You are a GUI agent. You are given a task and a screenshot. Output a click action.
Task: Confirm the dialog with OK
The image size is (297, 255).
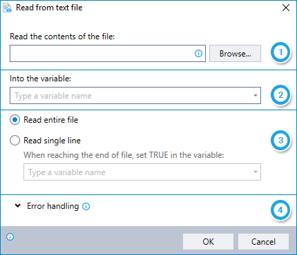(208, 242)
